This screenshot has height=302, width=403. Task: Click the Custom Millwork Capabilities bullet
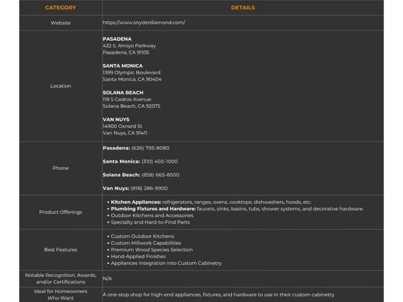click(x=146, y=243)
